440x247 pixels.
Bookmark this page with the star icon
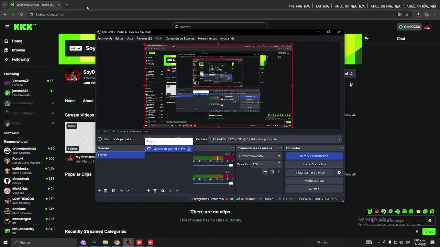pyautogui.click(x=407, y=14)
